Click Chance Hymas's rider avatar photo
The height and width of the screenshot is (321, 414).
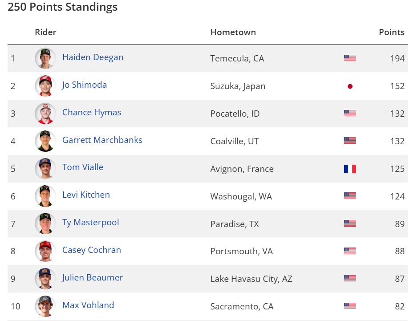[45, 114]
